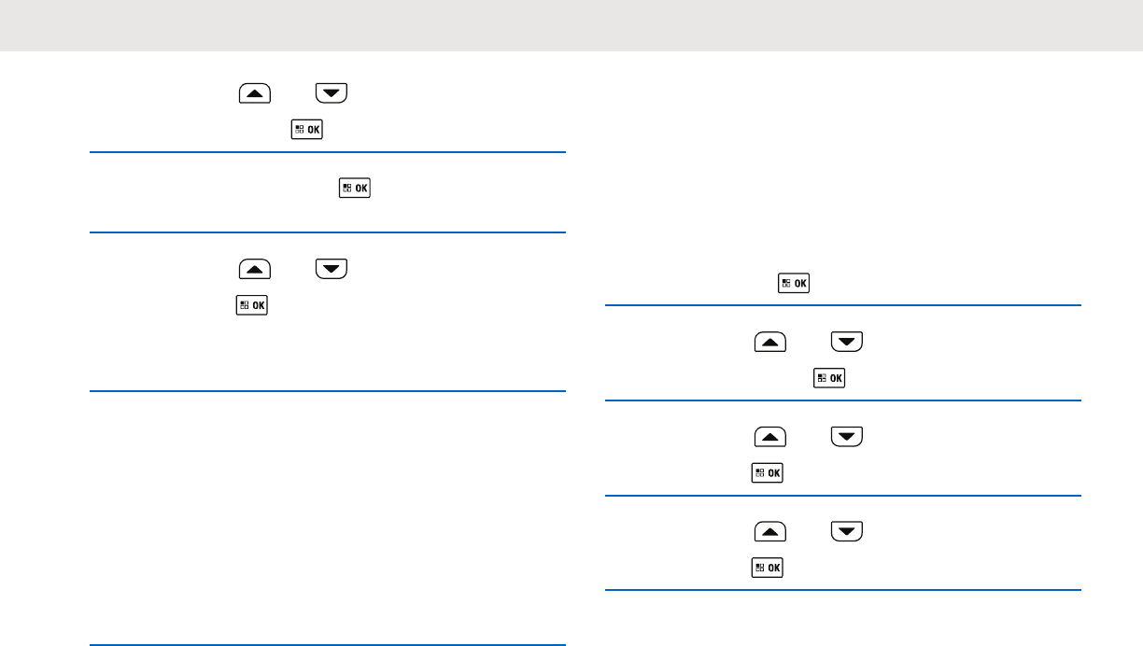Viewport: 1143px width, 646px height.
Task: Click the up arrow key in the left column's second arrow pair
Action: [x=255, y=269]
